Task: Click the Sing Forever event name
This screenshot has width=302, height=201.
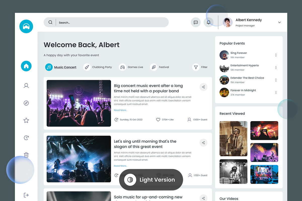Action: (x=239, y=53)
